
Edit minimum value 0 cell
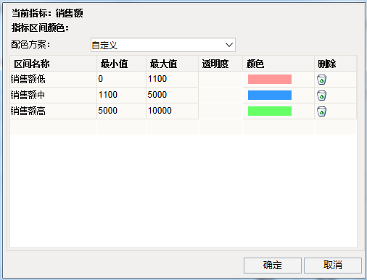point(121,79)
